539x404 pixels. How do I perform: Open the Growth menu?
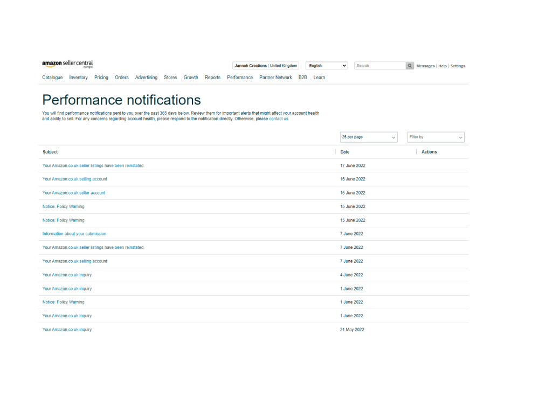[191, 78]
